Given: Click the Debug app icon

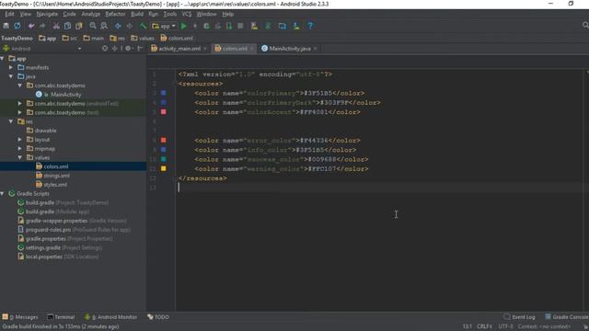Looking at the screenshot, I should coord(206,26).
